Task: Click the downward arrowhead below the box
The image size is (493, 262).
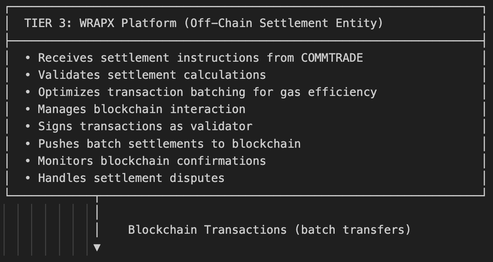Action: pos(97,248)
